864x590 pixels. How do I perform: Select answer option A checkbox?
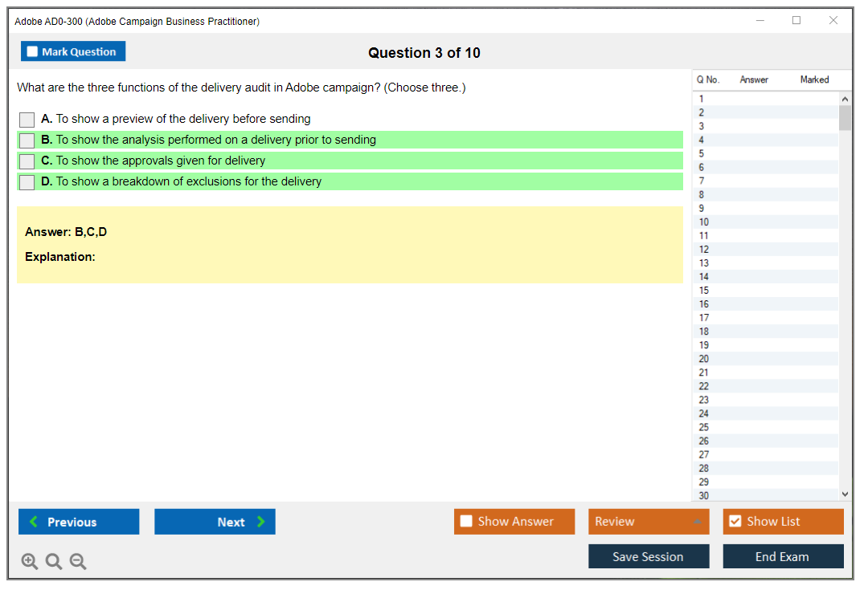[x=27, y=120]
